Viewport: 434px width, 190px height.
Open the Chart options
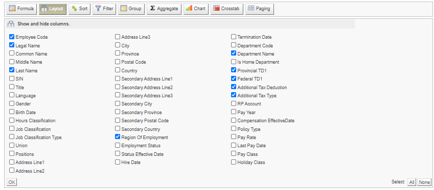click(x=196, y=9)
